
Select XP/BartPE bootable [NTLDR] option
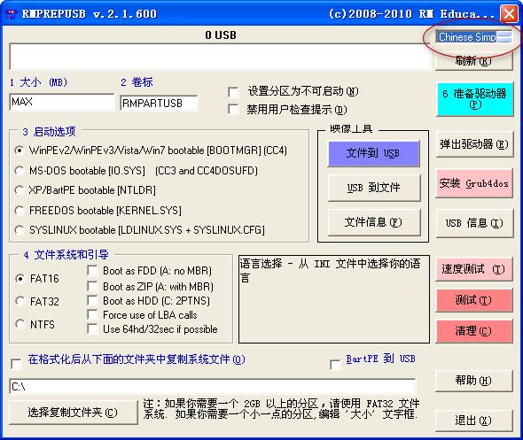click(x=20, y=190)
